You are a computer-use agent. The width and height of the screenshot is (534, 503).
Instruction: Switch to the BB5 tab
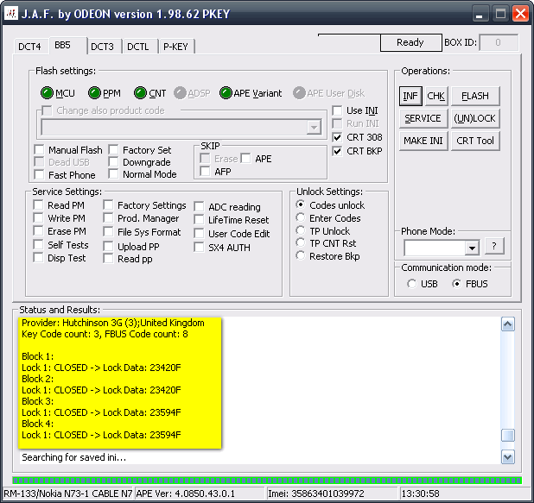click(67, 45)
